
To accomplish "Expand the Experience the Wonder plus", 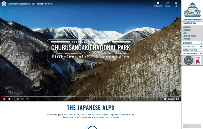I will [x=201, y=20].
